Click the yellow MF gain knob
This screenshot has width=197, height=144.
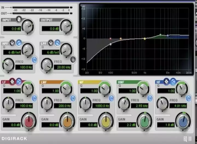point(106,122)
